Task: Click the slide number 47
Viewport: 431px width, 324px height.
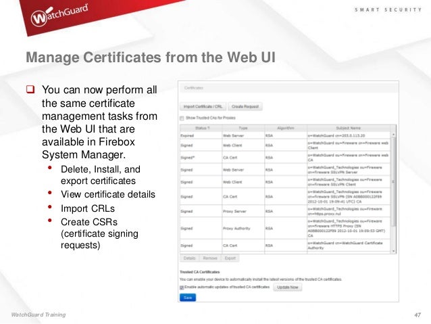Action: (417, 315)
